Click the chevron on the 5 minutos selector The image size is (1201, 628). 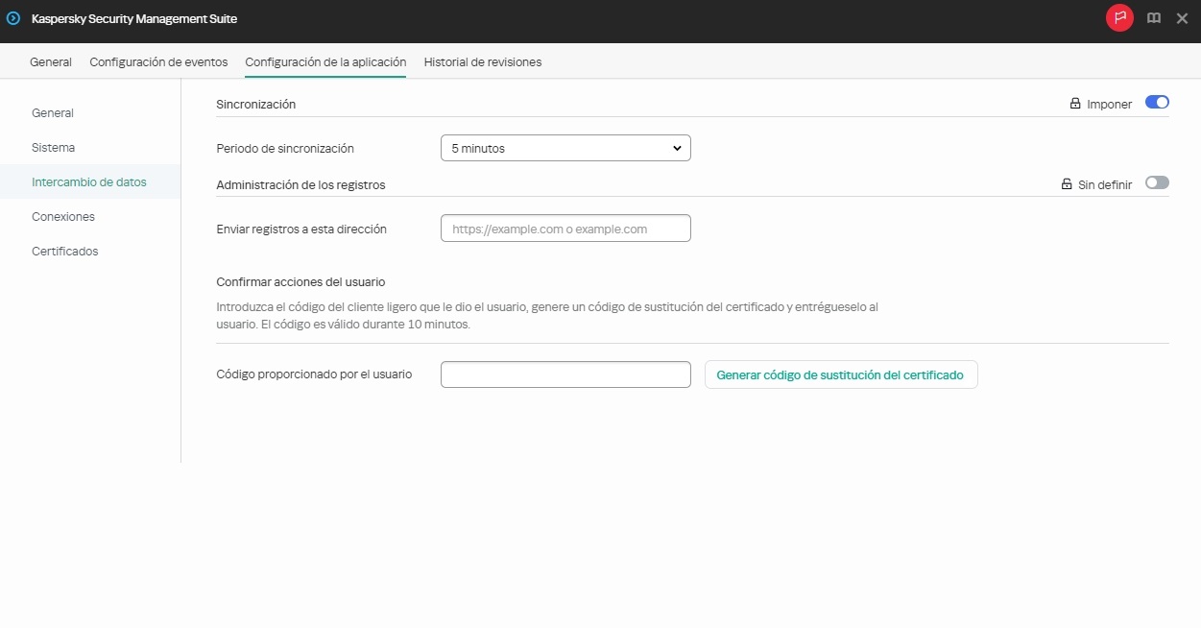(677, 147)
